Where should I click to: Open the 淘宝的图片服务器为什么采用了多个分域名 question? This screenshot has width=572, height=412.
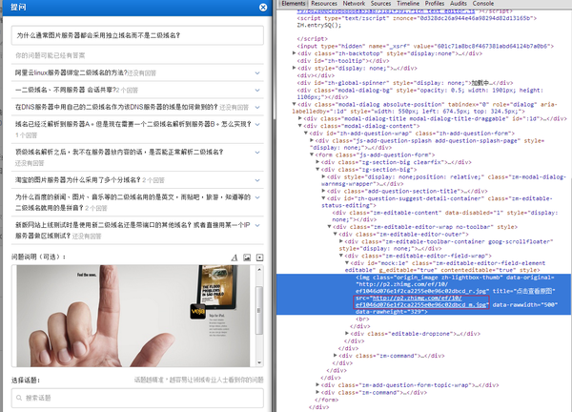(x=78, y=180)
